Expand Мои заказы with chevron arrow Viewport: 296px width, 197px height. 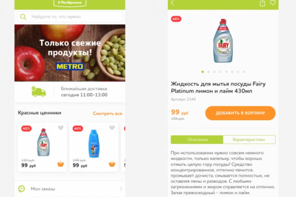pos(121,189)
